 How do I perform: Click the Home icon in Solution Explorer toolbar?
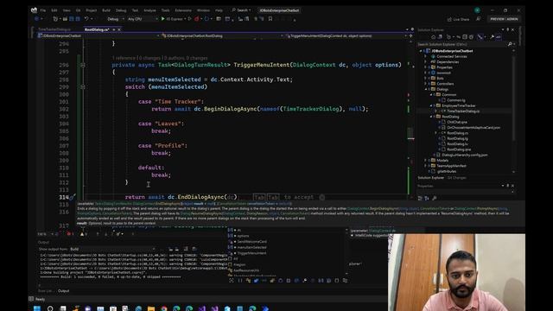pos(434,36)
